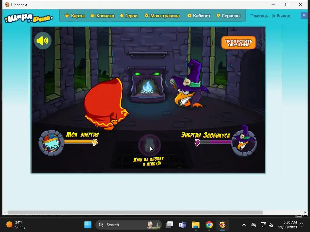Click the text Жми на кнопку и атакуй!

149,161
